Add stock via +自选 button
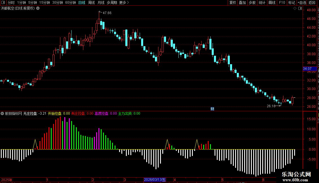This screenshot has height=183, width=319. click(x=302, y=3)
